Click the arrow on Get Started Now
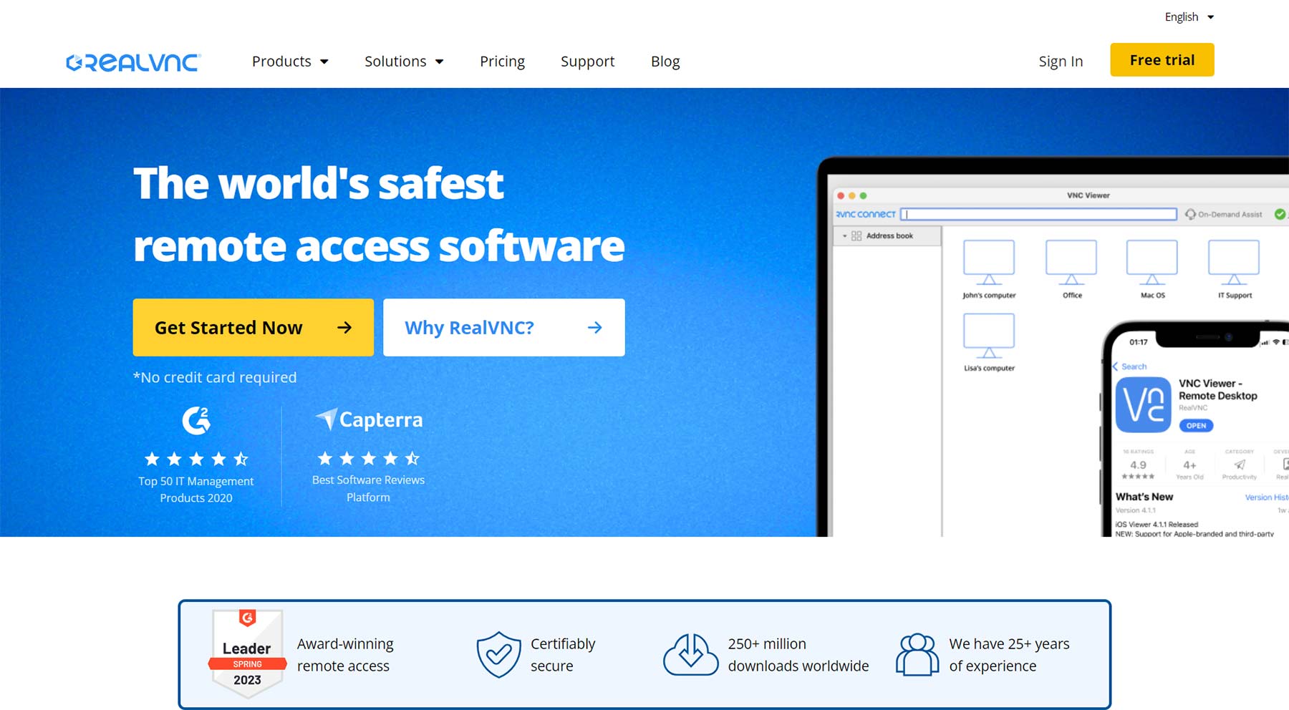Image resolution: width=1289 pixels, height=710 pixels. [x=344, y=327]
